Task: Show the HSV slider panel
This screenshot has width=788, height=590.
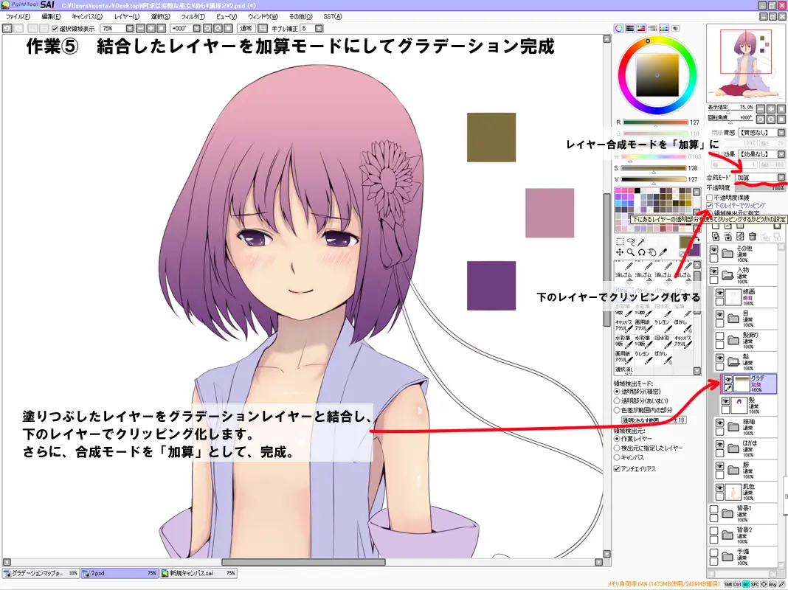Action: coord(641,29)
